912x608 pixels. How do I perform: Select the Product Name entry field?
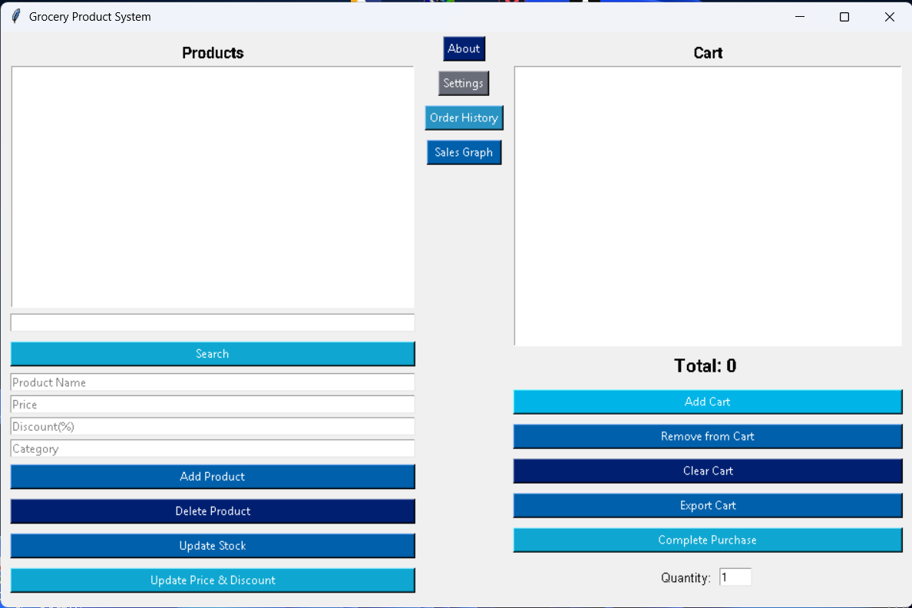coord(212,382)
